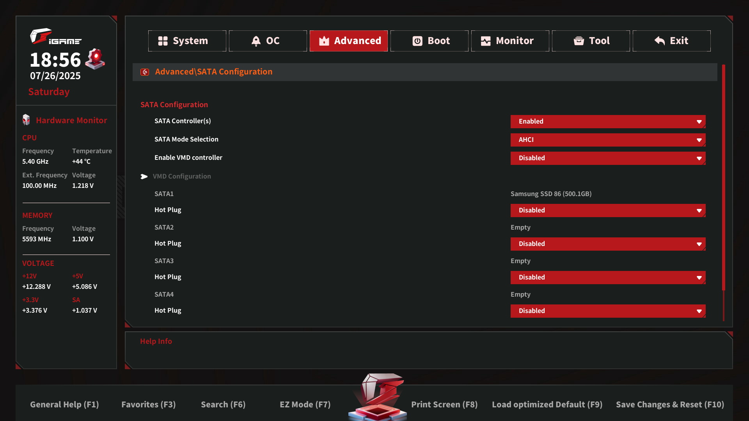Toggle Hot Plug setting for SATA2

tap(608, 244)
